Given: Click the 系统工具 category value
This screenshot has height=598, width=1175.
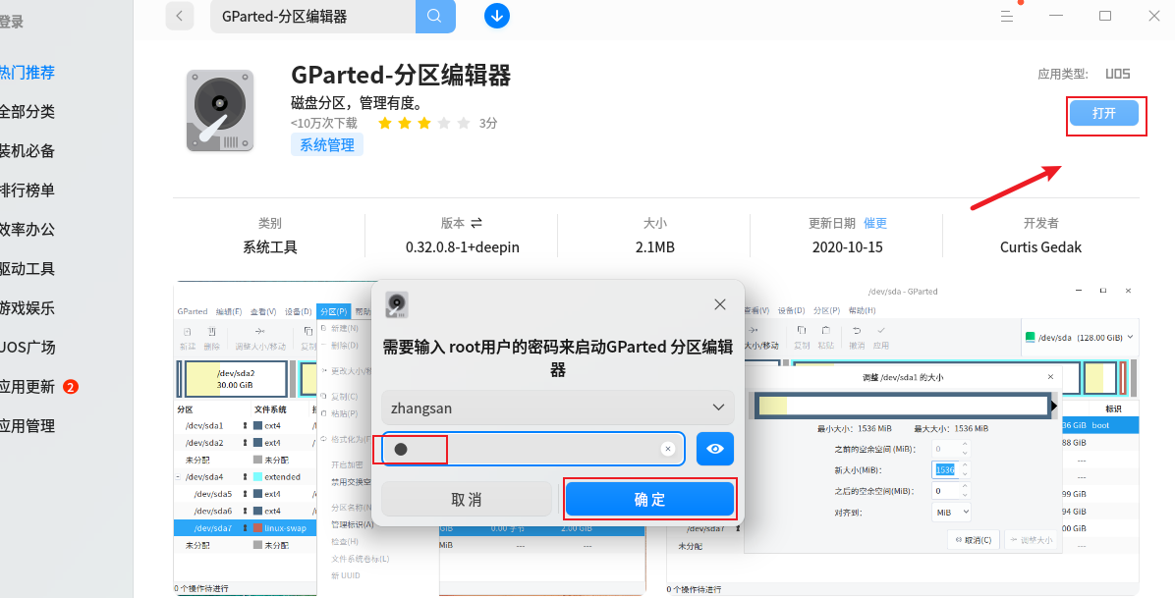Looking at the screenshot, I should click(x=270, y=247).
